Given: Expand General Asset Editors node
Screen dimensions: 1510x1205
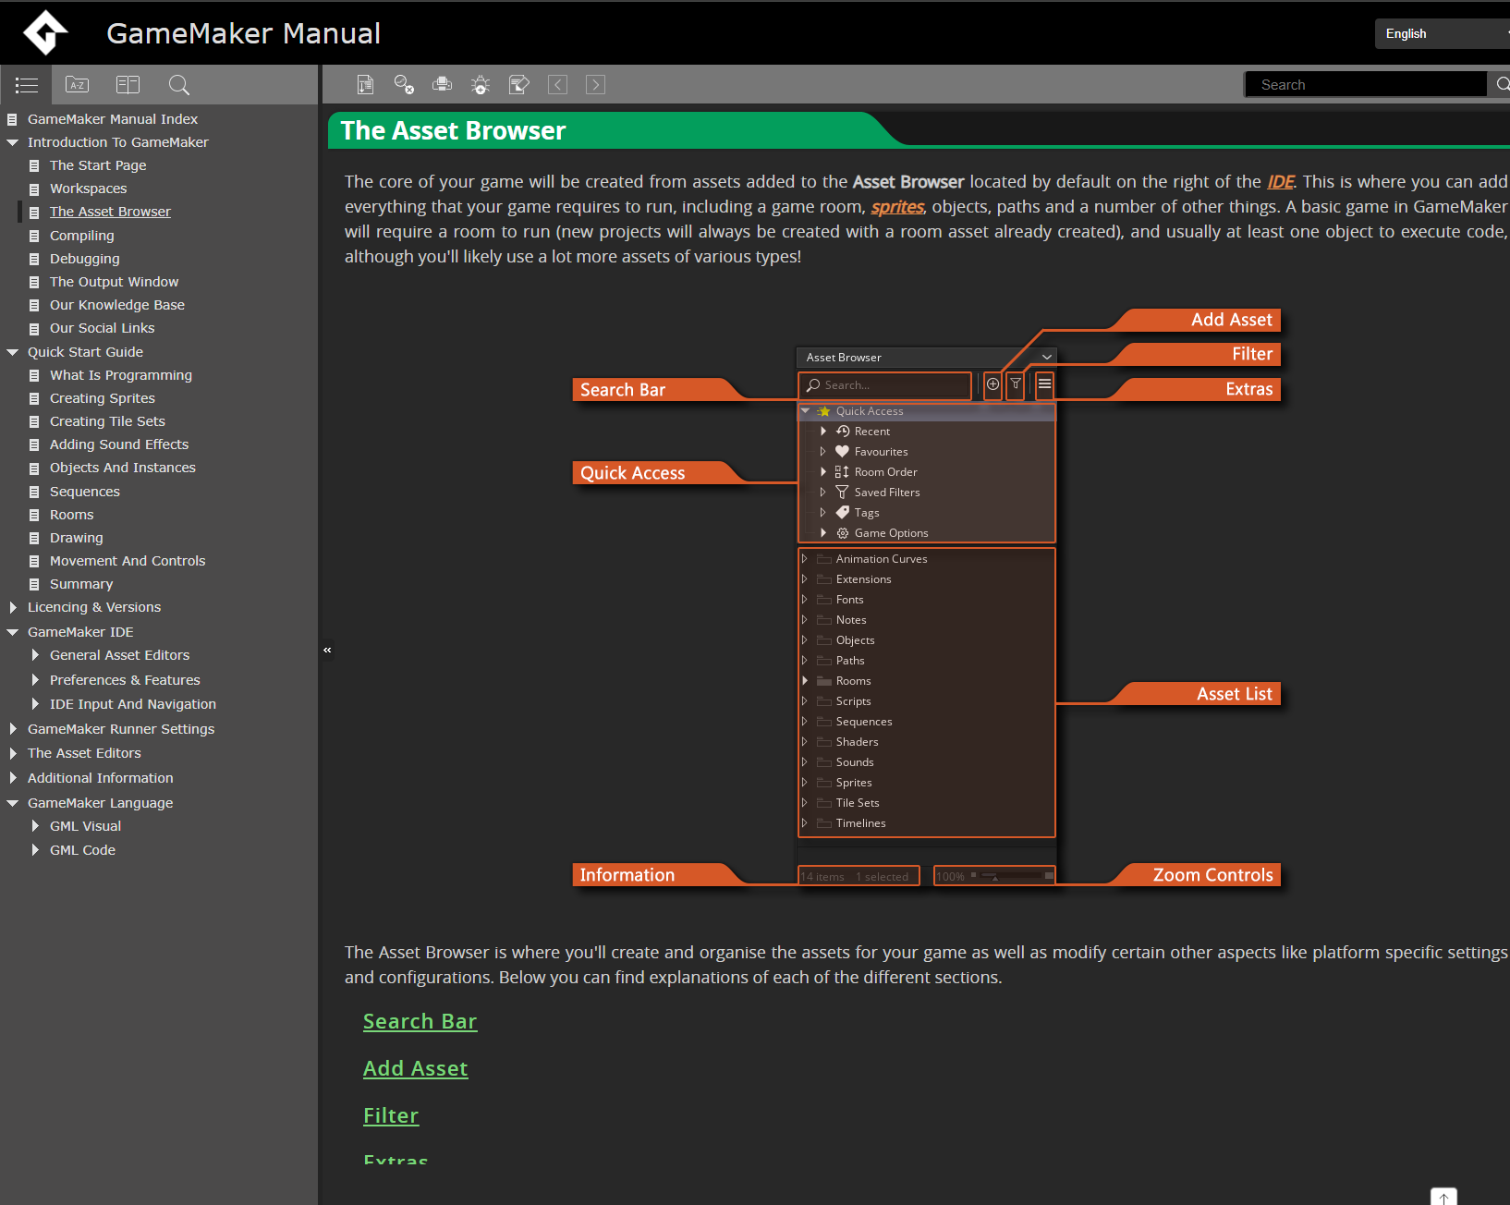Looking at the screenshot, I should (x=35, y=655).
